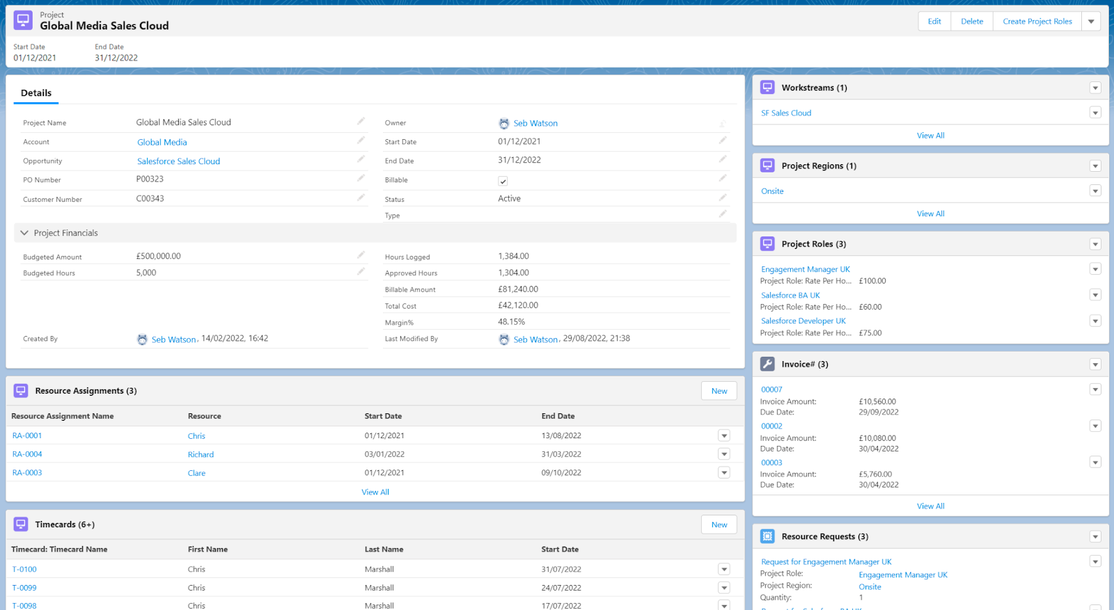Open row actions for RA-0004 assignment
Image resolution: width=1114 pixels, height=610 pixels.
tap(724, 454)
